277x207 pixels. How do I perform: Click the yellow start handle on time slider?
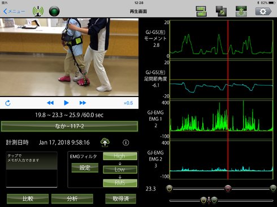[x=170, y=188]
